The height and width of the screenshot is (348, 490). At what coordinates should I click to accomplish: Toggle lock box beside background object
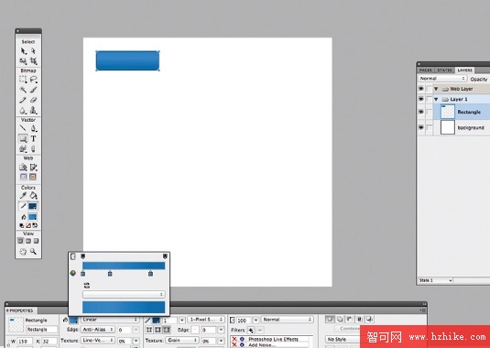430,128
